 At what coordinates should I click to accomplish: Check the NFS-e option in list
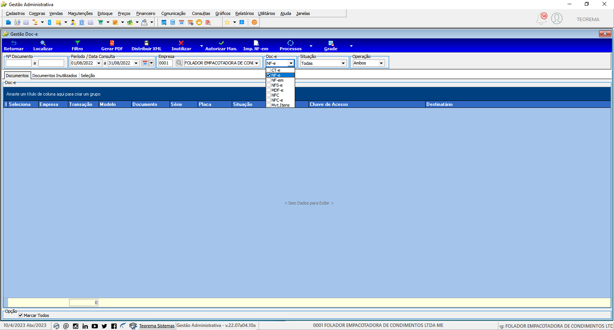(269, 85)
